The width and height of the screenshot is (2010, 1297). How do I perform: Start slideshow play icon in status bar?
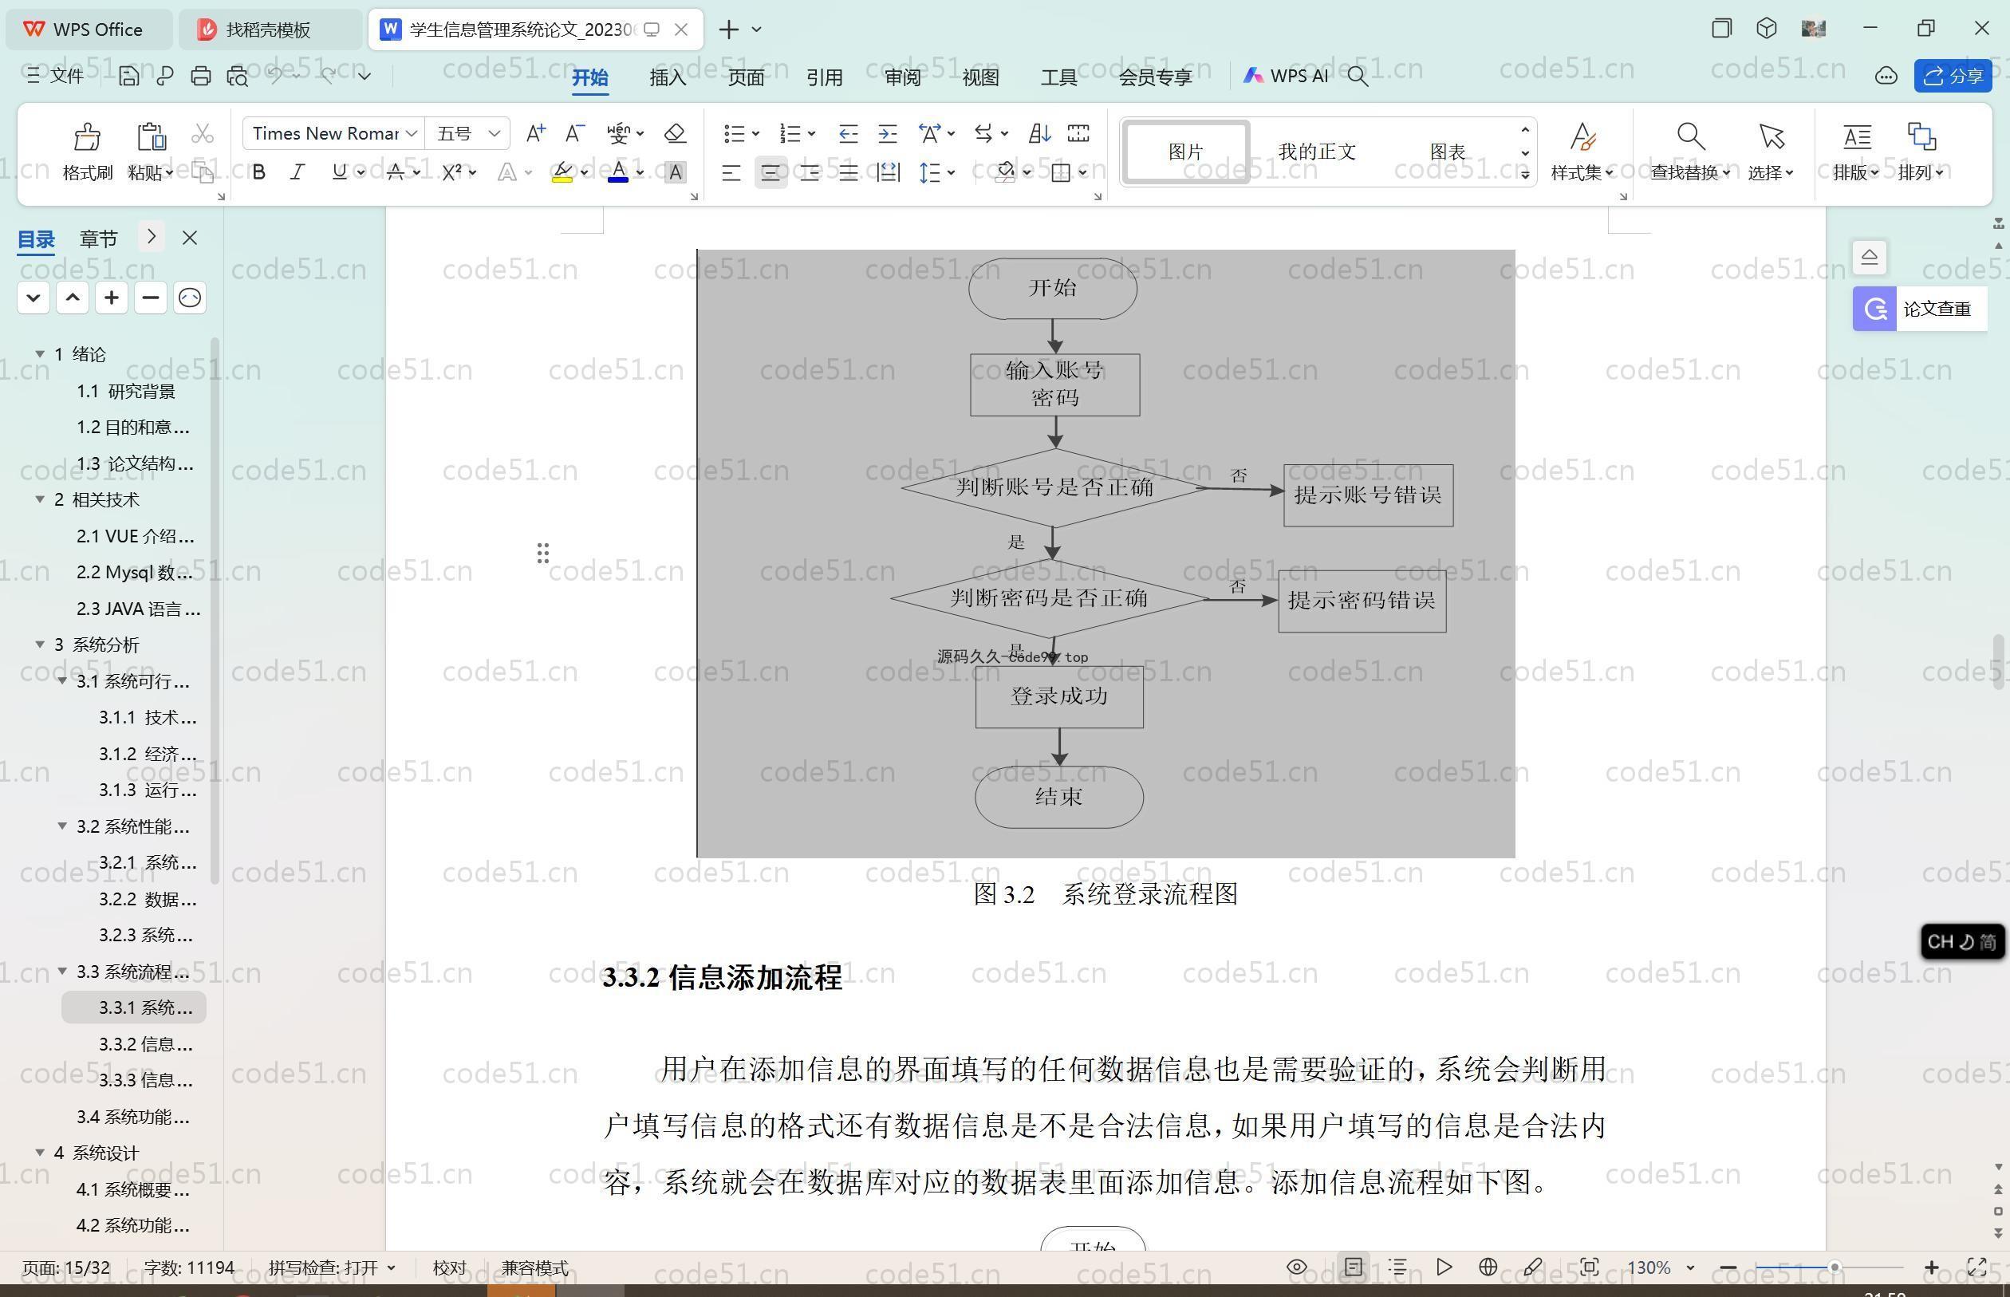point(1444,1267)
